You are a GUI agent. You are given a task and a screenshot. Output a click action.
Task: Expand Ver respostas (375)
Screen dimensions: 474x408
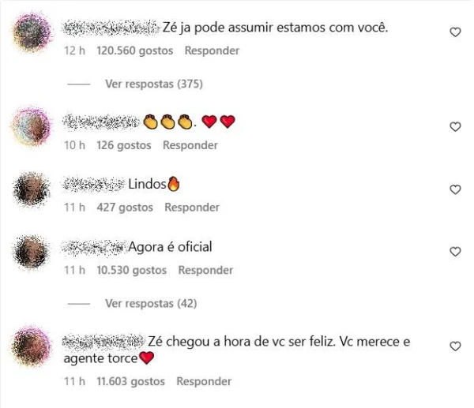pyautogui.click(x=154, y=84)
